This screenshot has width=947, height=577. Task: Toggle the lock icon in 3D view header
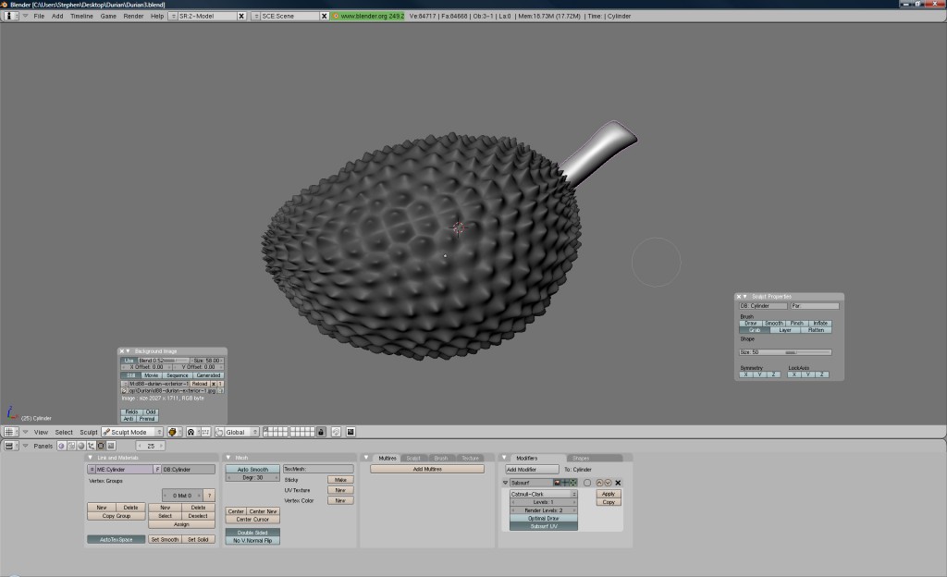click(321, 432)
